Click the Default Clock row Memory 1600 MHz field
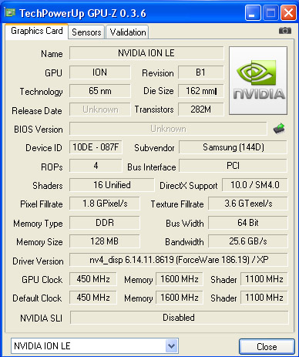Viewport: 299px width, 357px height. (x=180, y=298)
